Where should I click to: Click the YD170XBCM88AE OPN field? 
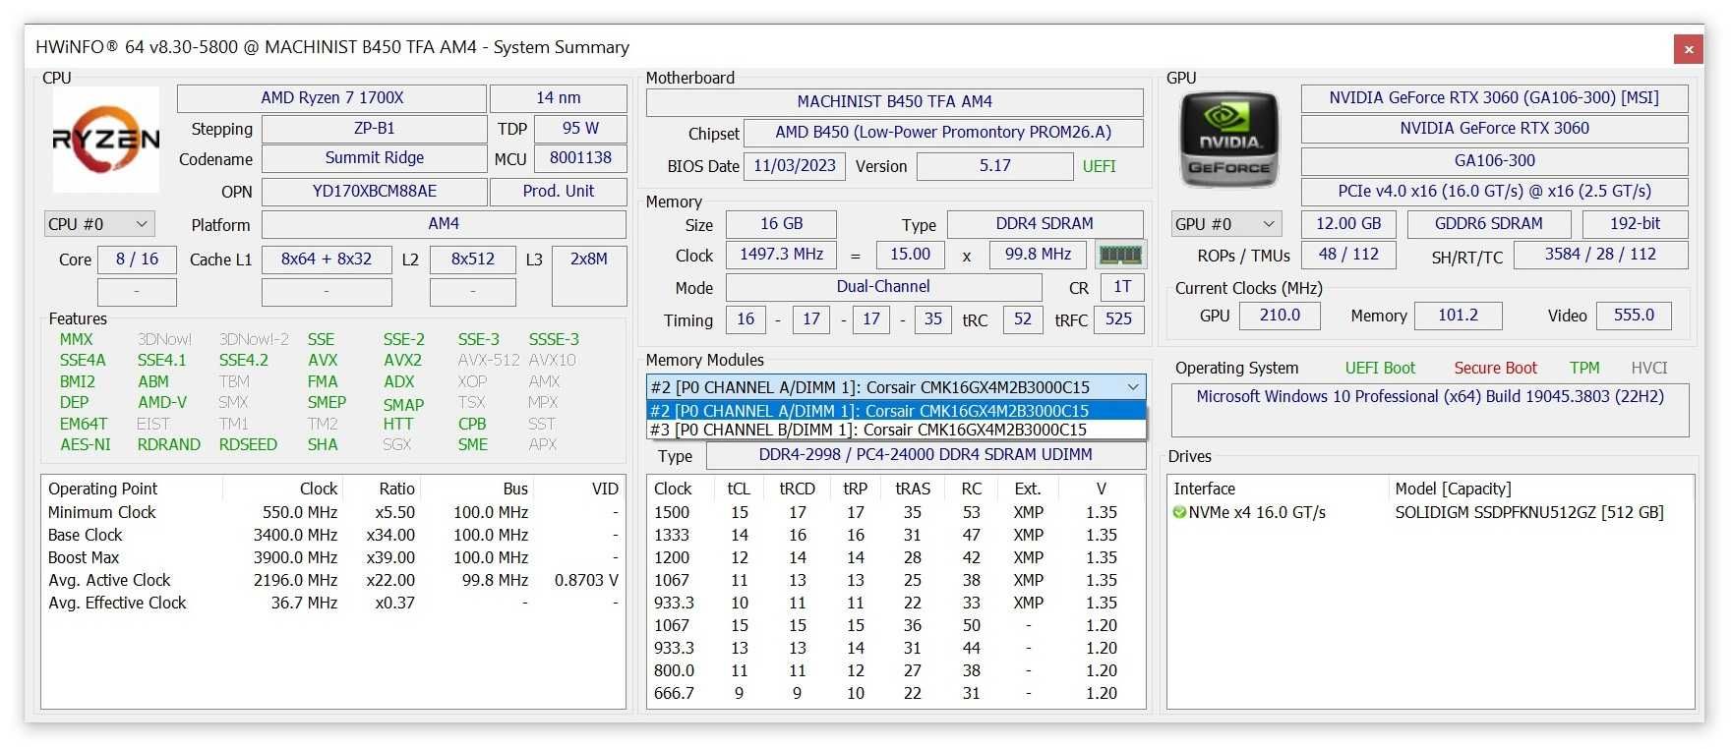[x=374, y=192]
